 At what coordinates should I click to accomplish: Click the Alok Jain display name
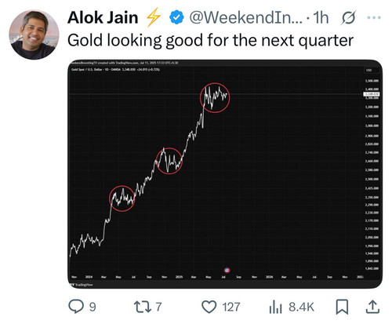pyautogui.click(x=103, y=18)
